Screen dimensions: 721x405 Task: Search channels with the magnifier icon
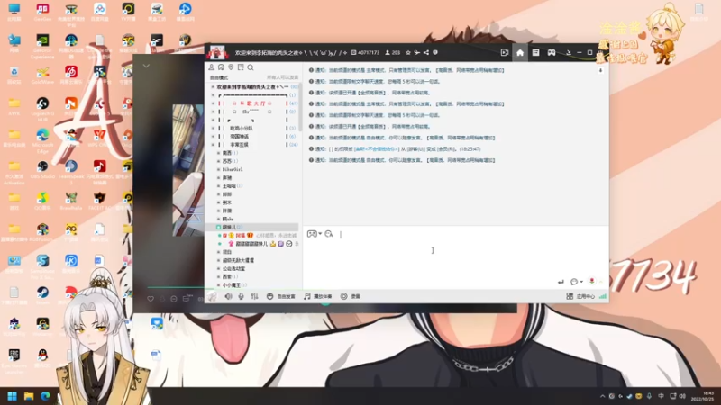(x=251, y=67)
